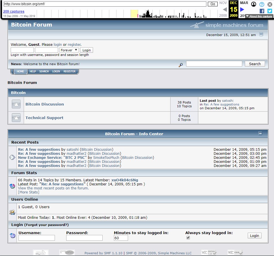Screen dimensions: 274x256
Task: Click the Wayback Machine user account icon
Action: click(x=253, y=4)
